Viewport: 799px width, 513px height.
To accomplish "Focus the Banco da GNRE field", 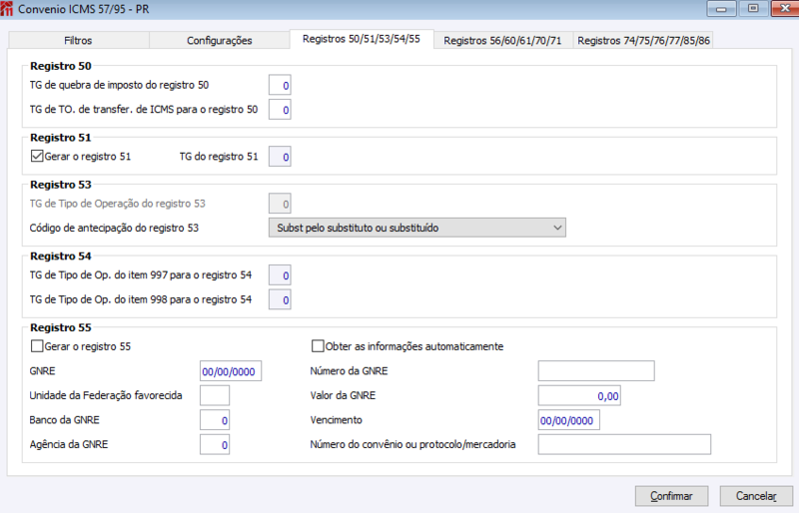I will (x=215, y=420).
